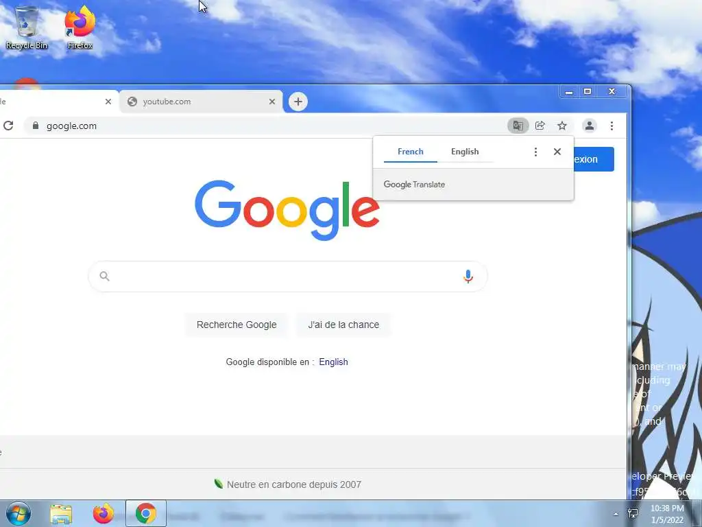Open the Chrome three-dot menu
The height and width of the screenshot is (527, 702).
(612, 126)
